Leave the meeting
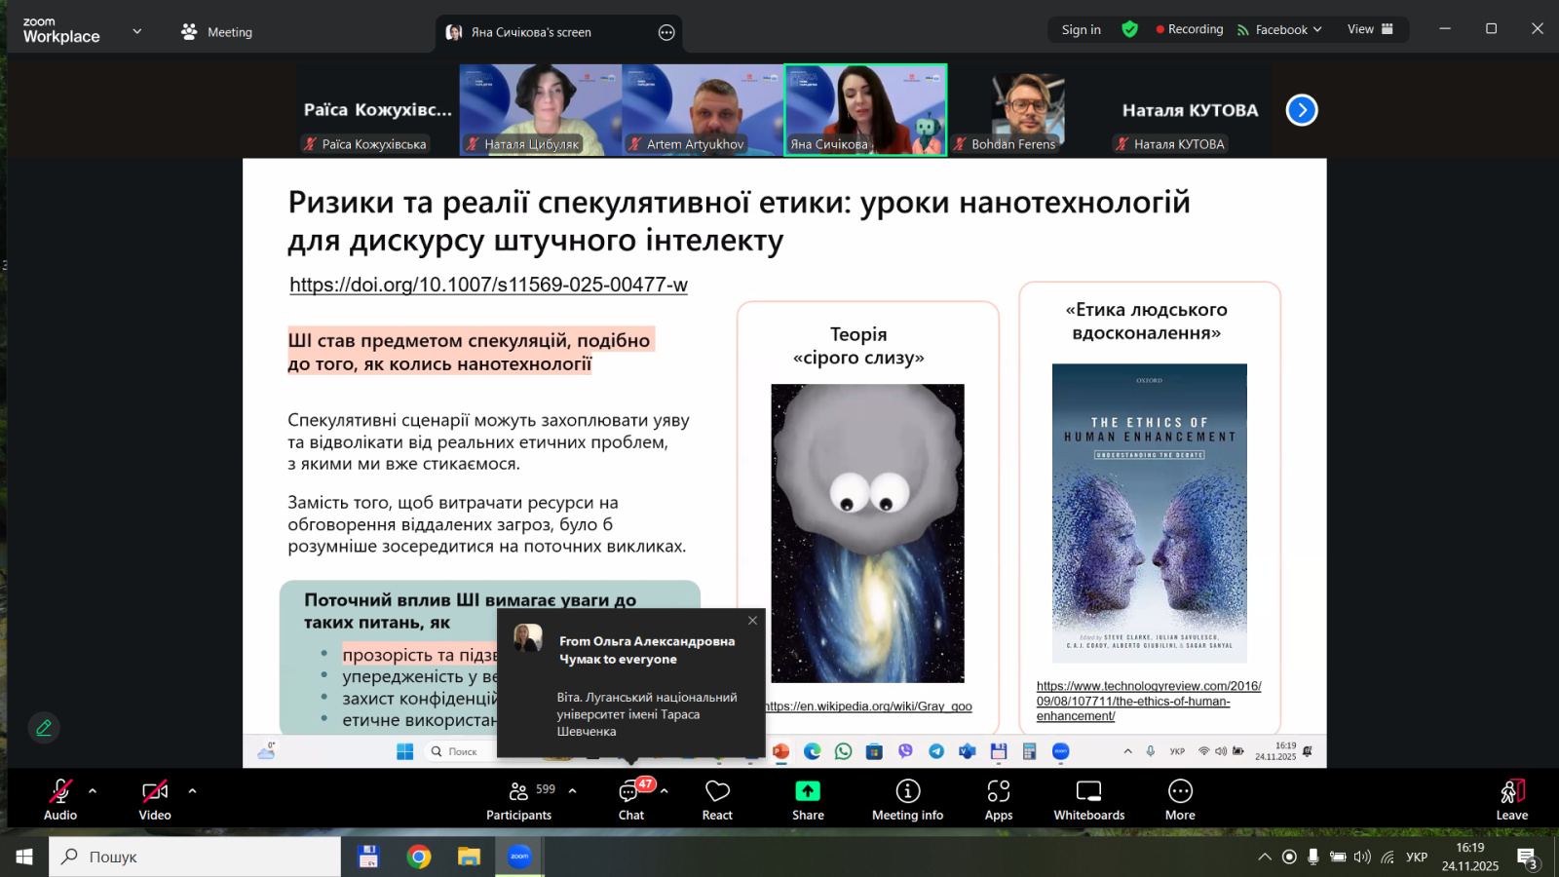This screenshot has width=1559, height=877. (x=1511, y=798)
